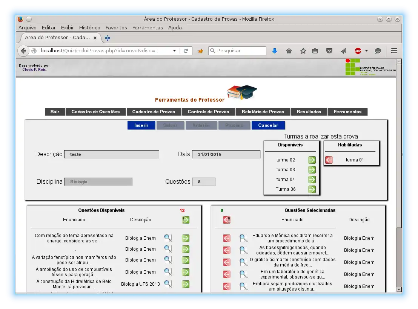Click the page vertical scrollbar down arrow
Viewport: 418px width, 309px height.
(399, 289)
